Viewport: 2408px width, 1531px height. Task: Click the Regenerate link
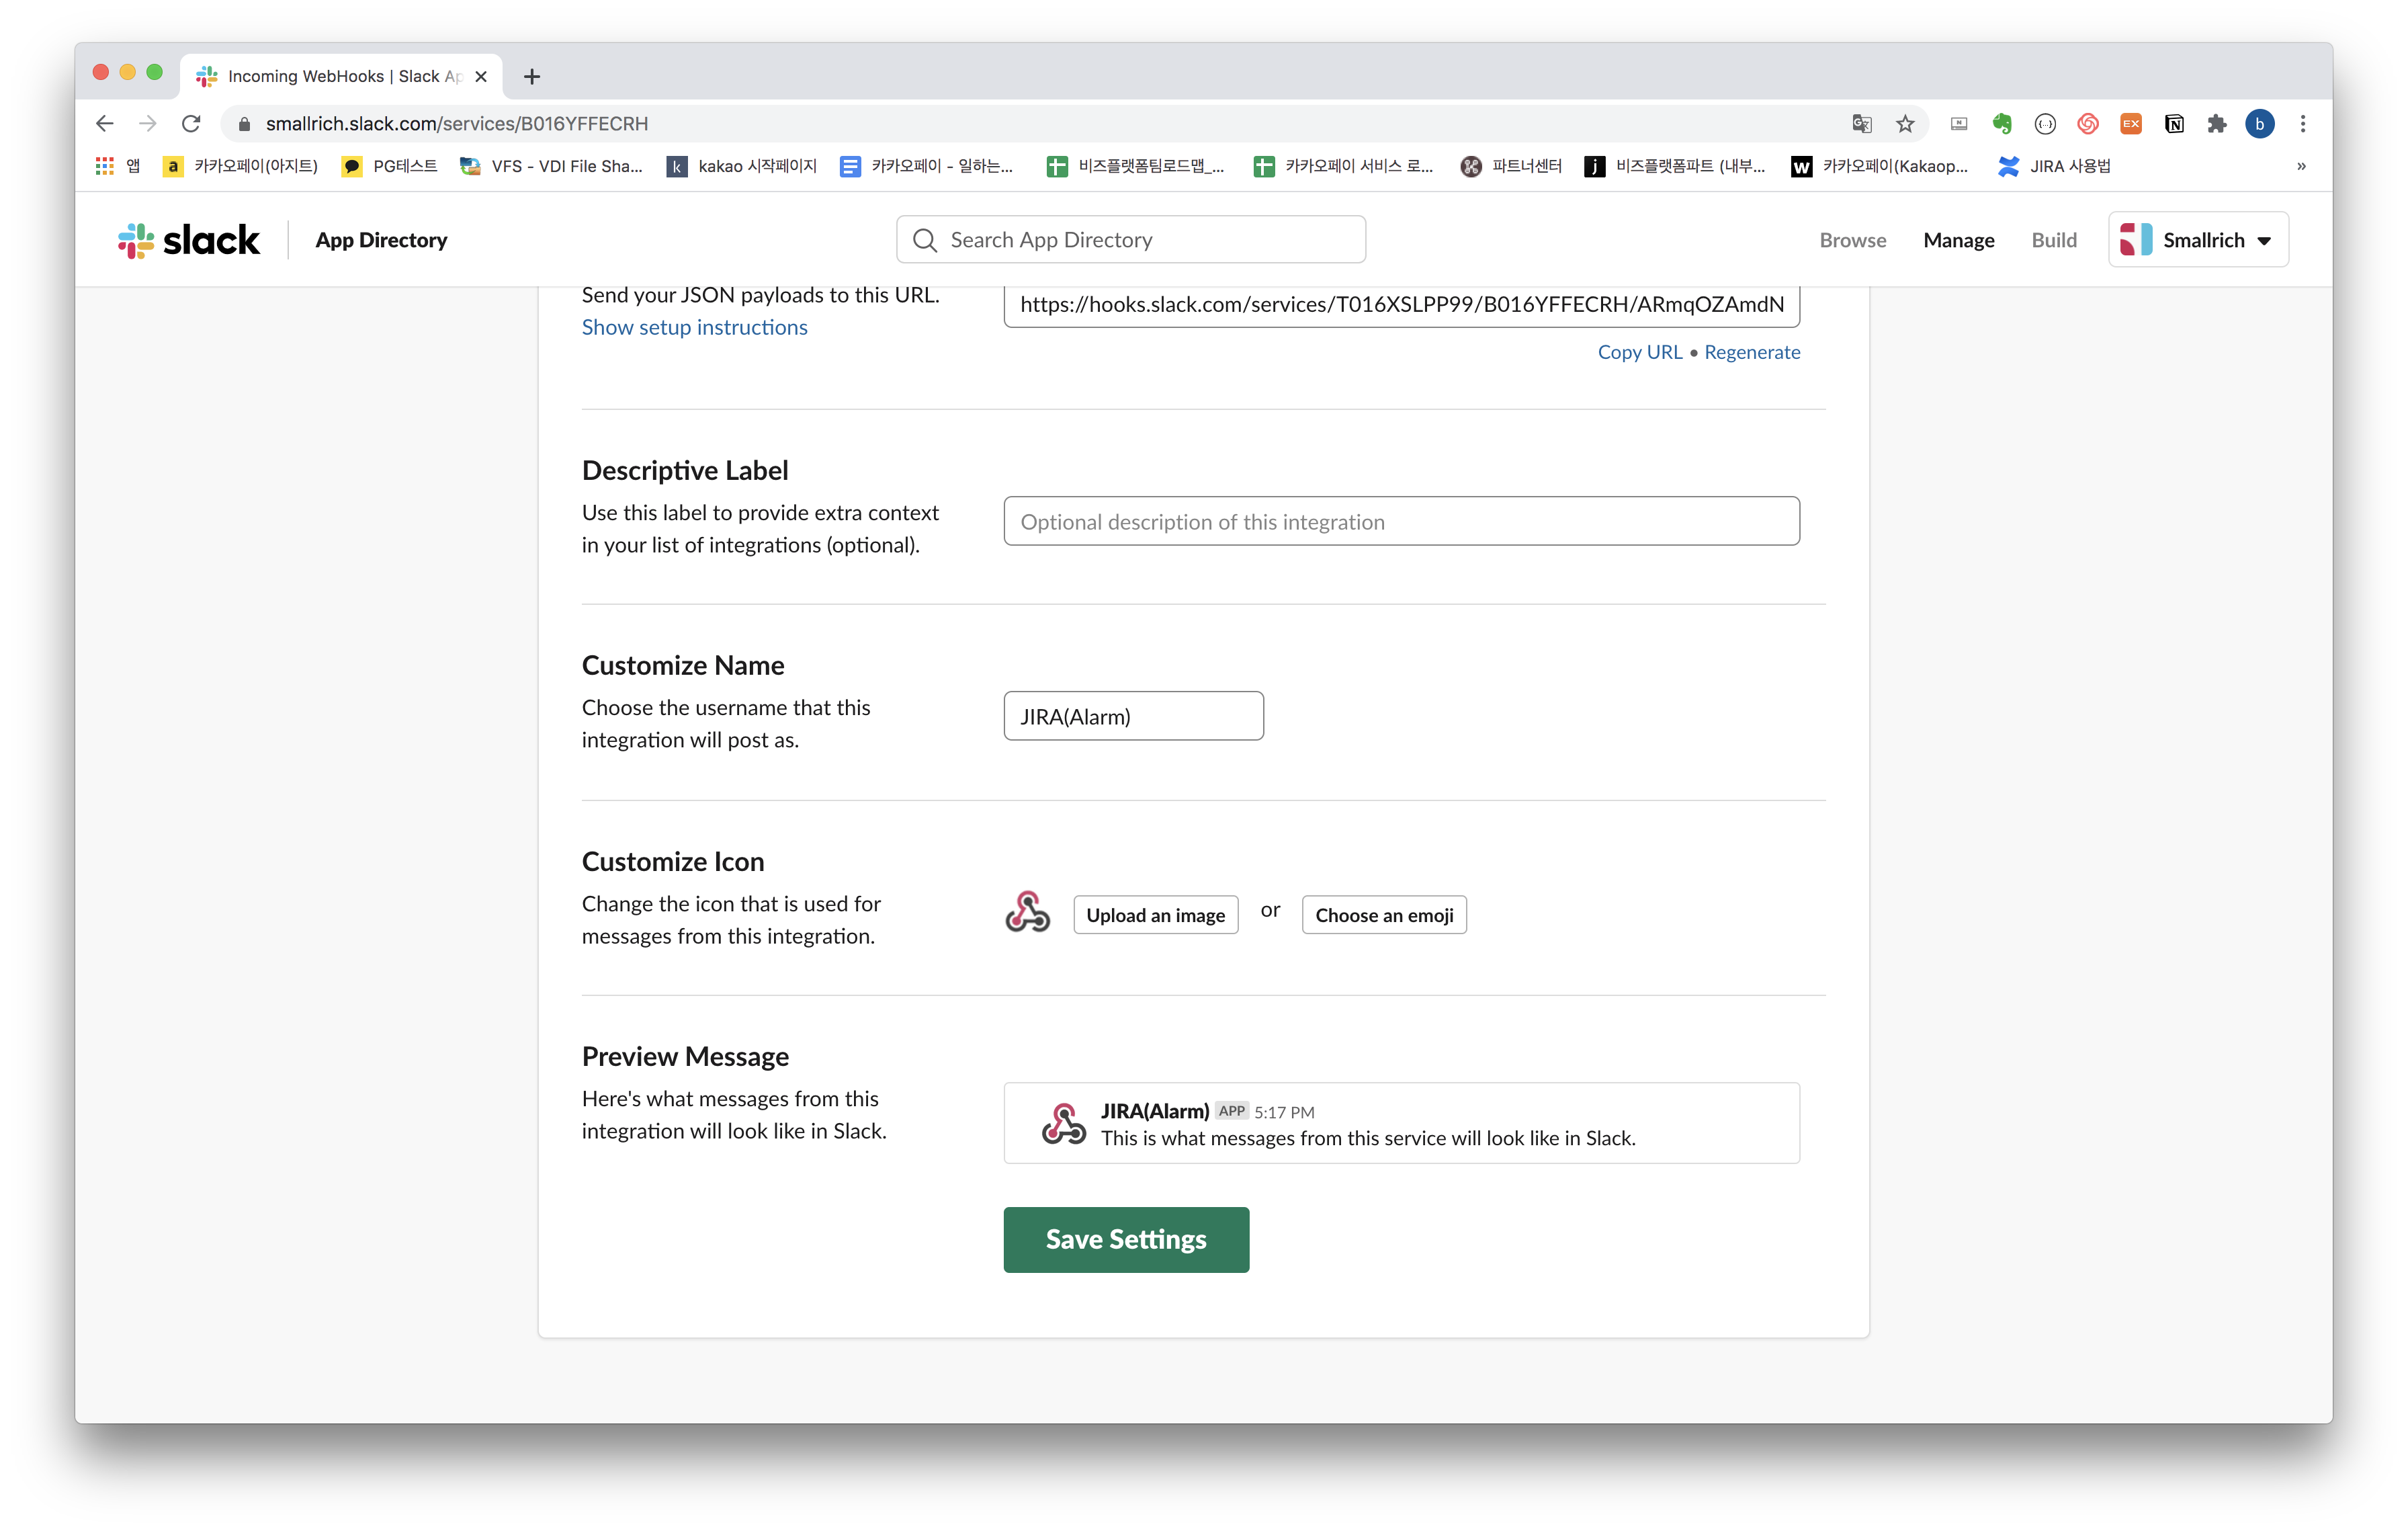point(1752,352)
